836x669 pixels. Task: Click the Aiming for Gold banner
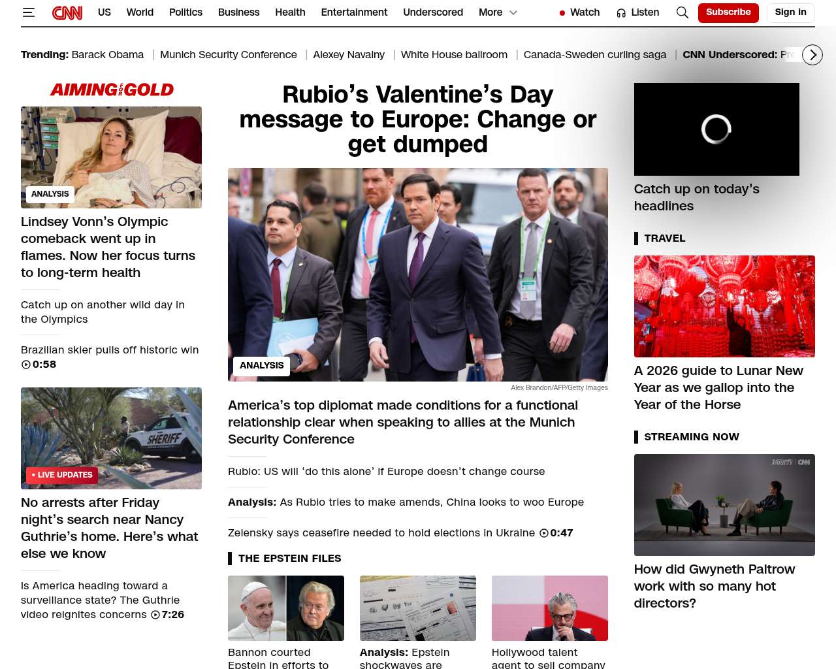[x=112, y=90]
